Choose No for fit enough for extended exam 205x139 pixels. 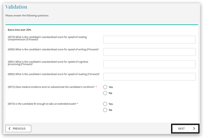pyautogui.click(x=105, y=110)
